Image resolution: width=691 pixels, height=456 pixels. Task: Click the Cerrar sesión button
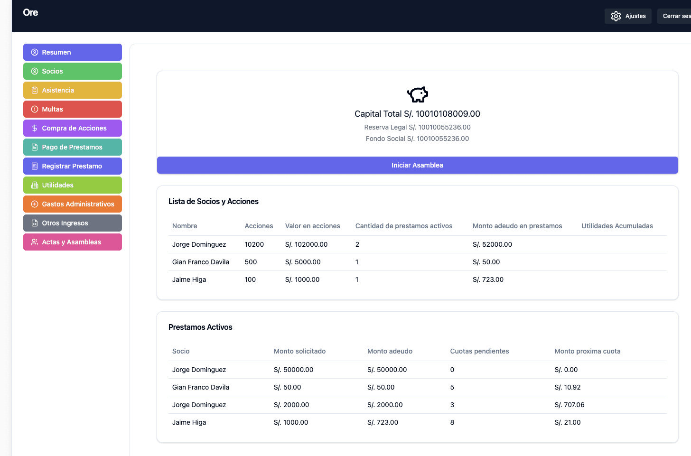[x=675, y=16]
